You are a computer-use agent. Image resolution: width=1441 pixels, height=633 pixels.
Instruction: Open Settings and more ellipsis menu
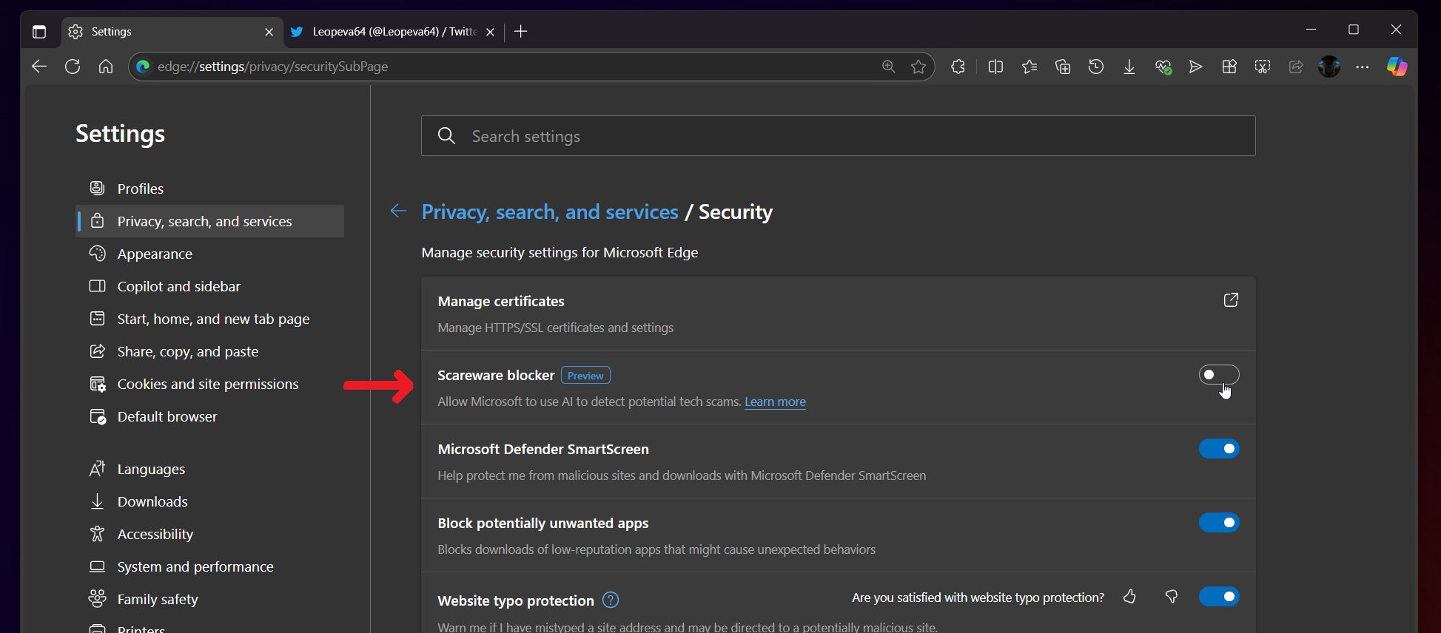[1362, 67]
